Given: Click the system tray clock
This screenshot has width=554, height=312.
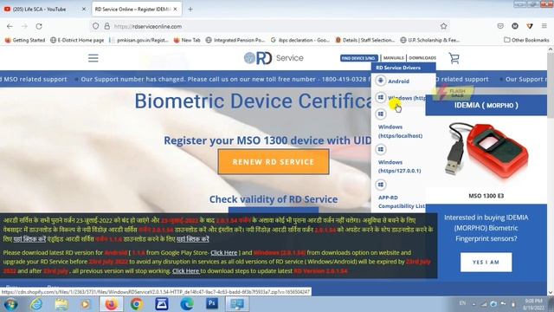Looking at the screenshot, I should (x=533, y=304).
